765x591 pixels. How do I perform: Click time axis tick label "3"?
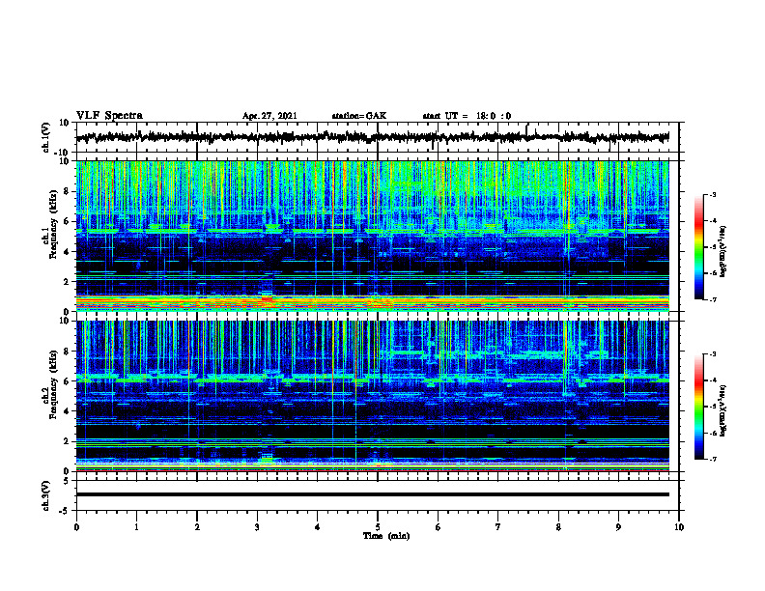257,527
